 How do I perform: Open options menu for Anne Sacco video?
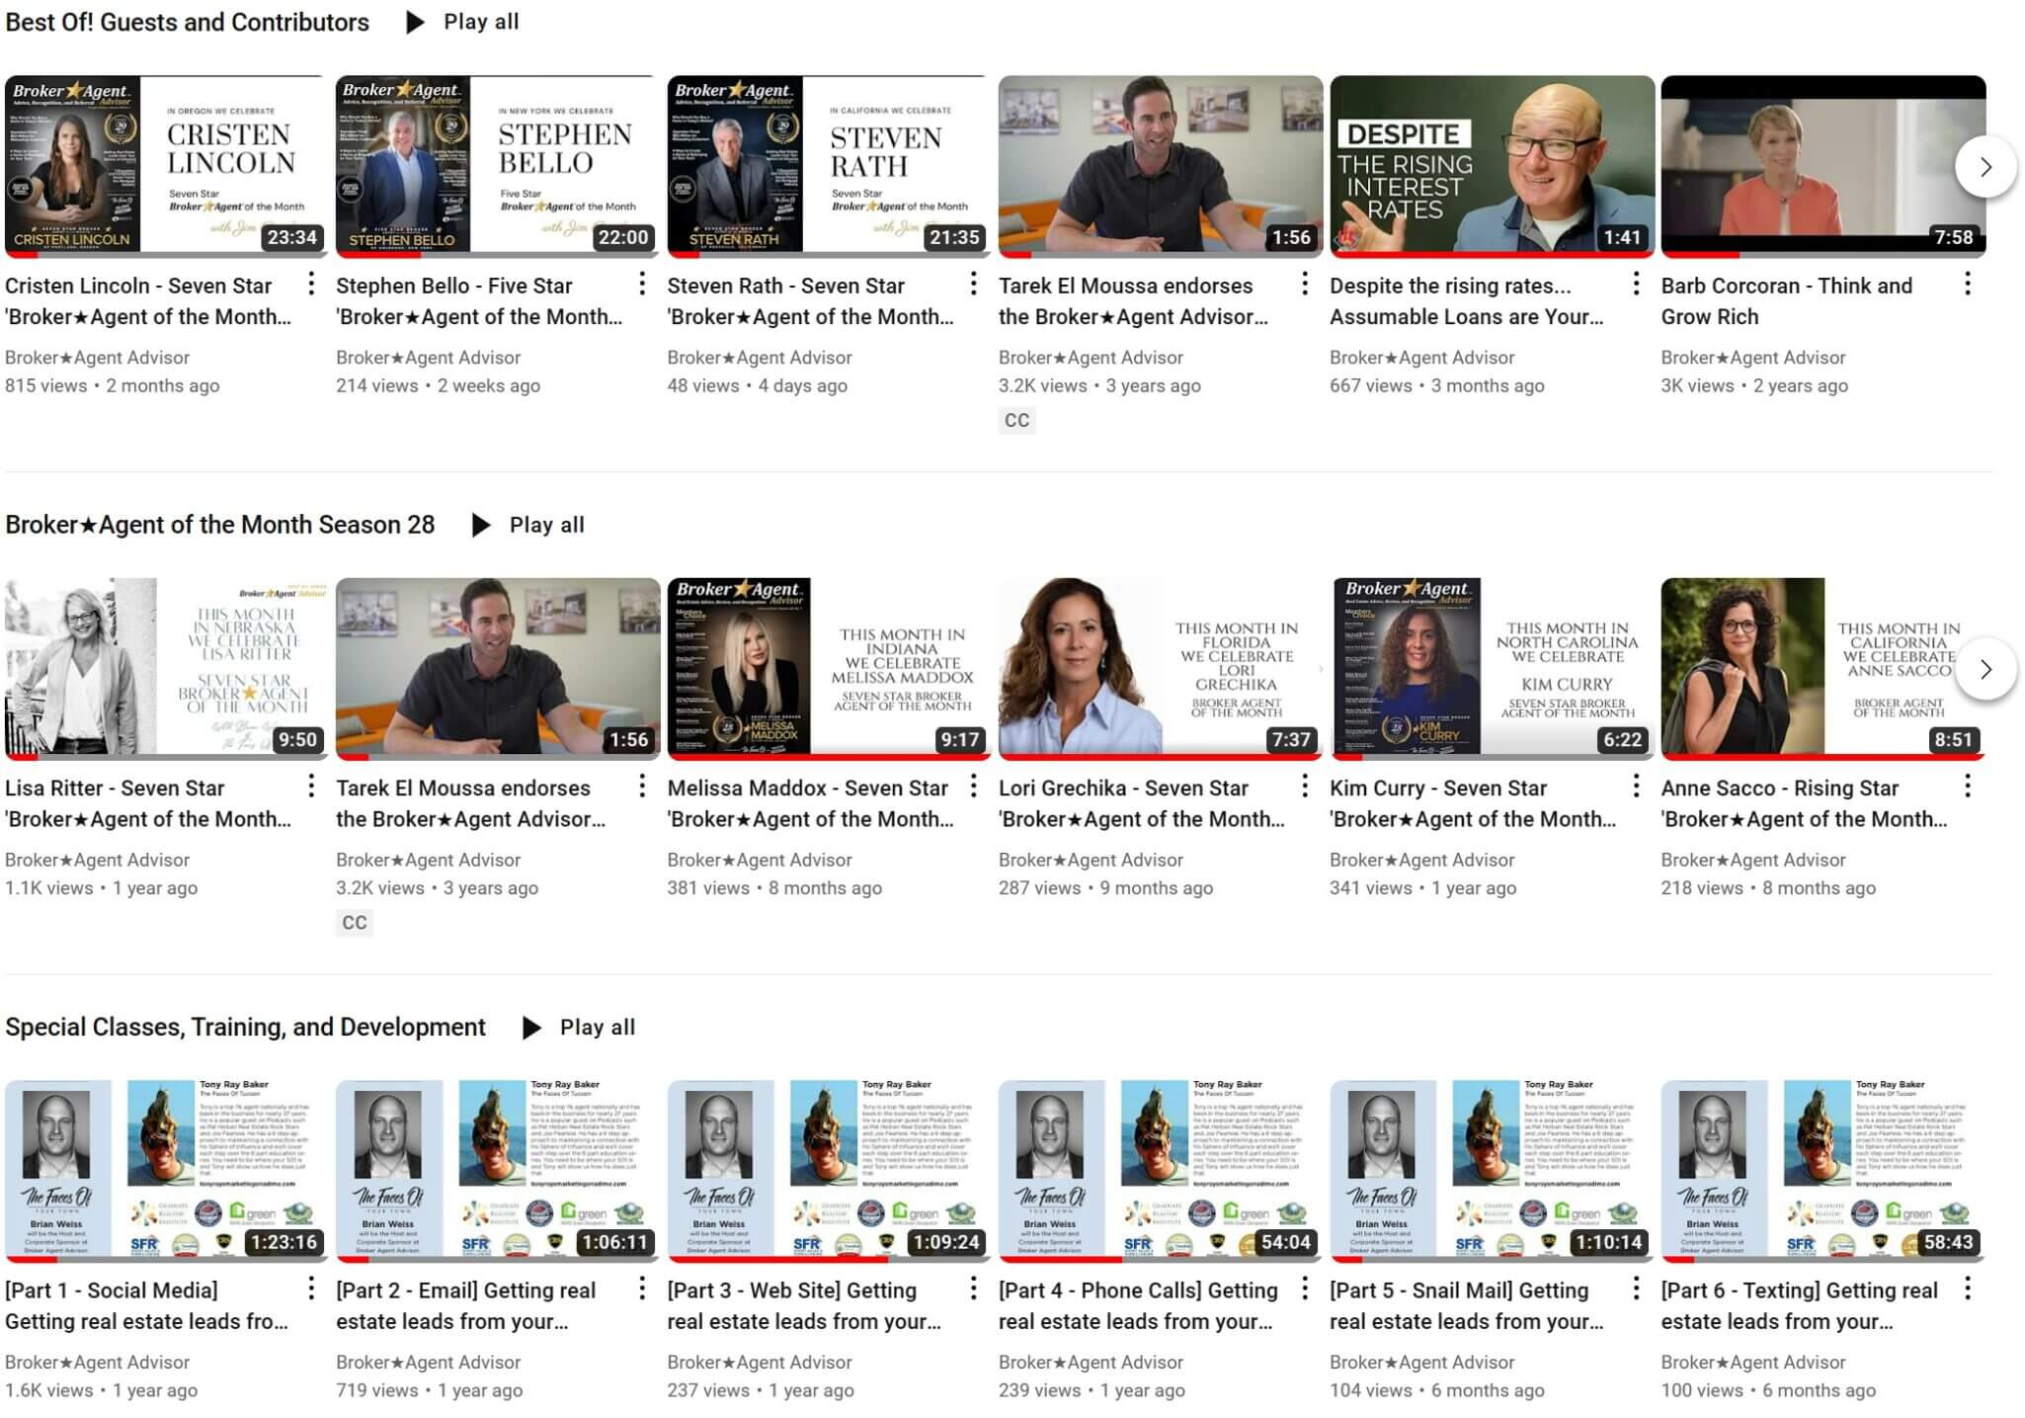1967,787
